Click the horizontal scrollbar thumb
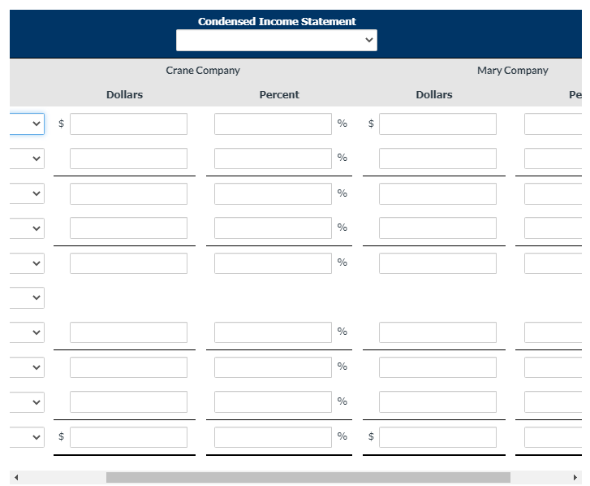590x486 pixels. point(308,477)
